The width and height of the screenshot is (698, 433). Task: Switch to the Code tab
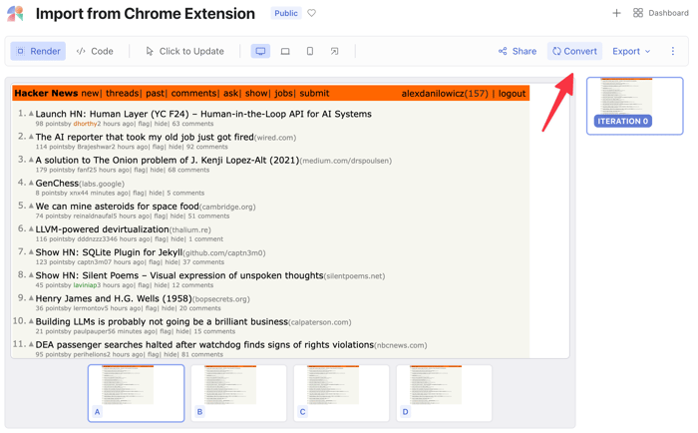pyautogui.click(x=95, y=51)
